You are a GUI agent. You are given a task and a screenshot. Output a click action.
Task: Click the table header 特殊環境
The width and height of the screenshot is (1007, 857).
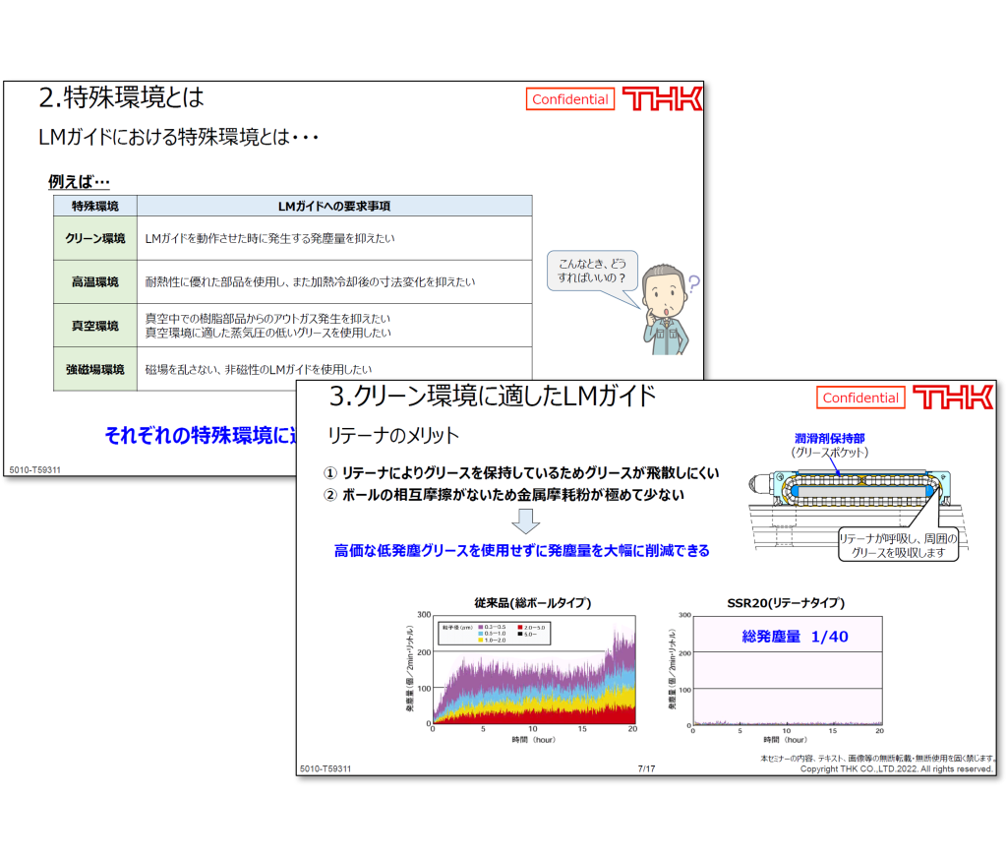pyautogui.click(x=95, y=207)
